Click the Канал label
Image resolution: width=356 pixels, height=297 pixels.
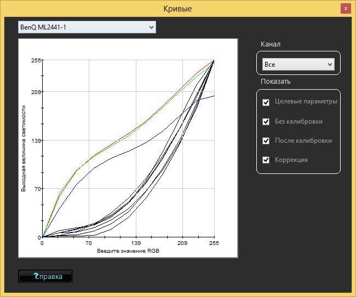(x=271, y=44)
